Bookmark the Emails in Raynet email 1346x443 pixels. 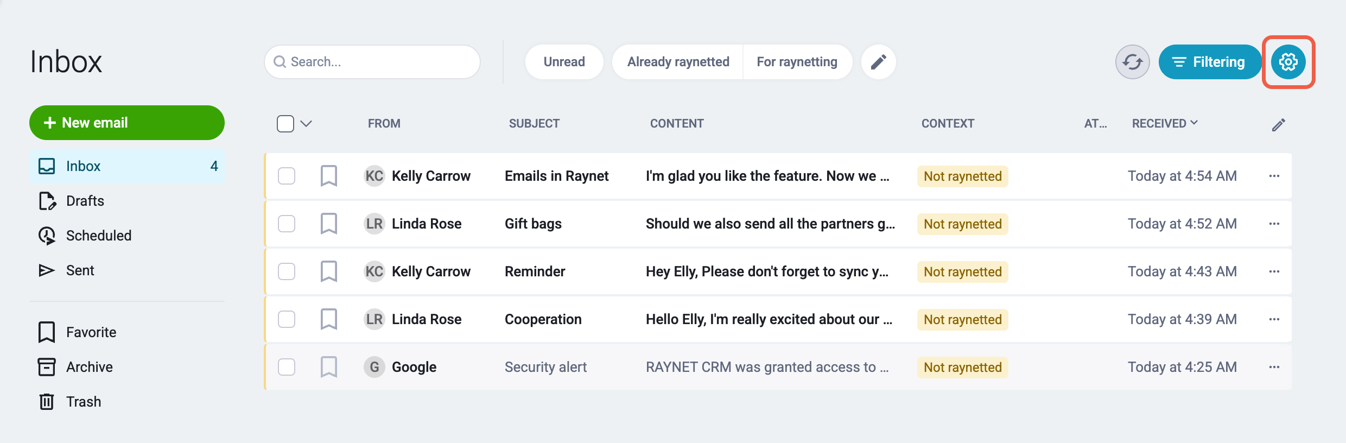[x=329, y=176]
